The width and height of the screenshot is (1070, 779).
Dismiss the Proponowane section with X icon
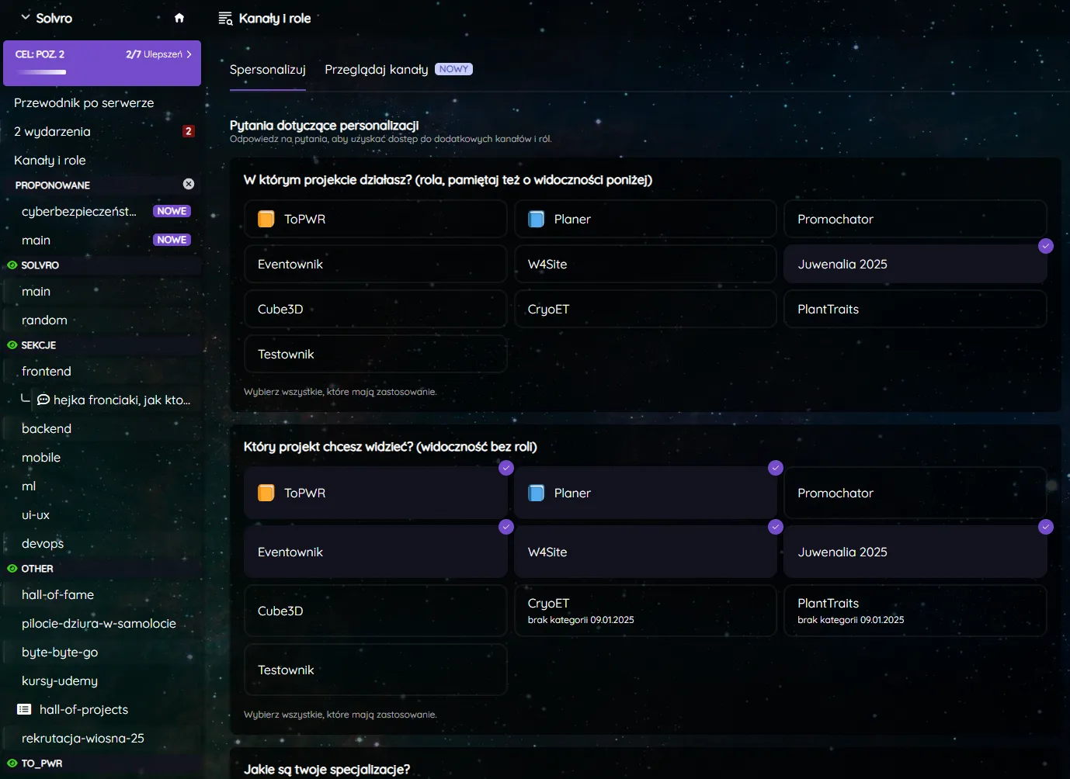point(188,184)
